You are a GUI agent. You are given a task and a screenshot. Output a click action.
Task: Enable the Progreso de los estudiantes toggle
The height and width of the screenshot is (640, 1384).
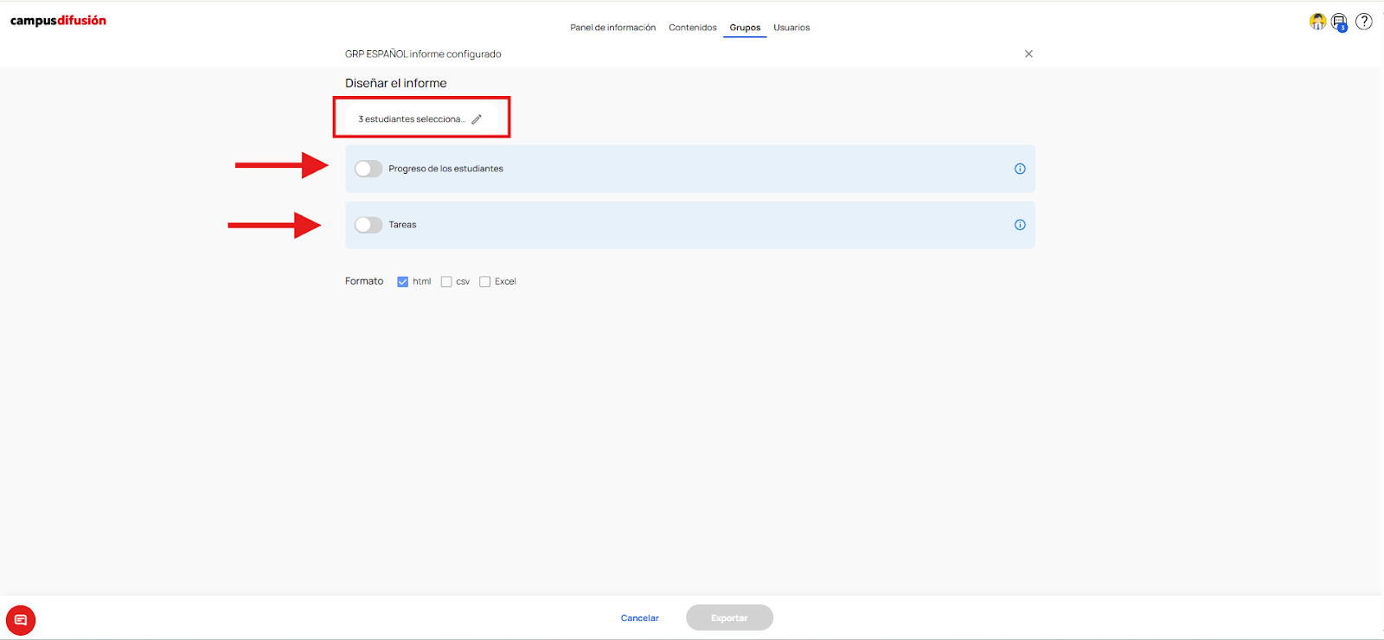(368, 169)
